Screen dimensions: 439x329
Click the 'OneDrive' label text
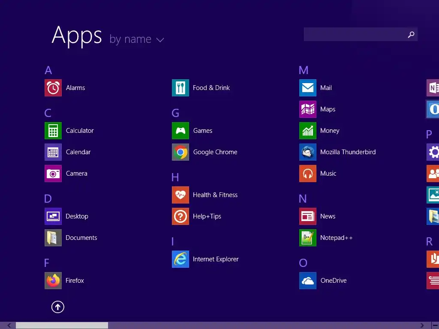(334, 281)
